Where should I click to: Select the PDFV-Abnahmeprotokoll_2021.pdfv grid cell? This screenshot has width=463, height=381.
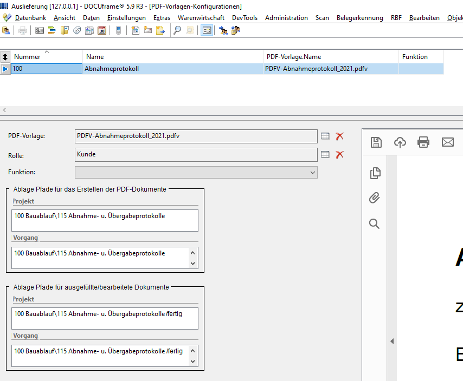(331, 69)
